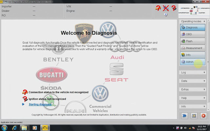Click the 'Welcome to Diagnosis' heading
210x131 pixels.
click(x=89, y=33)
